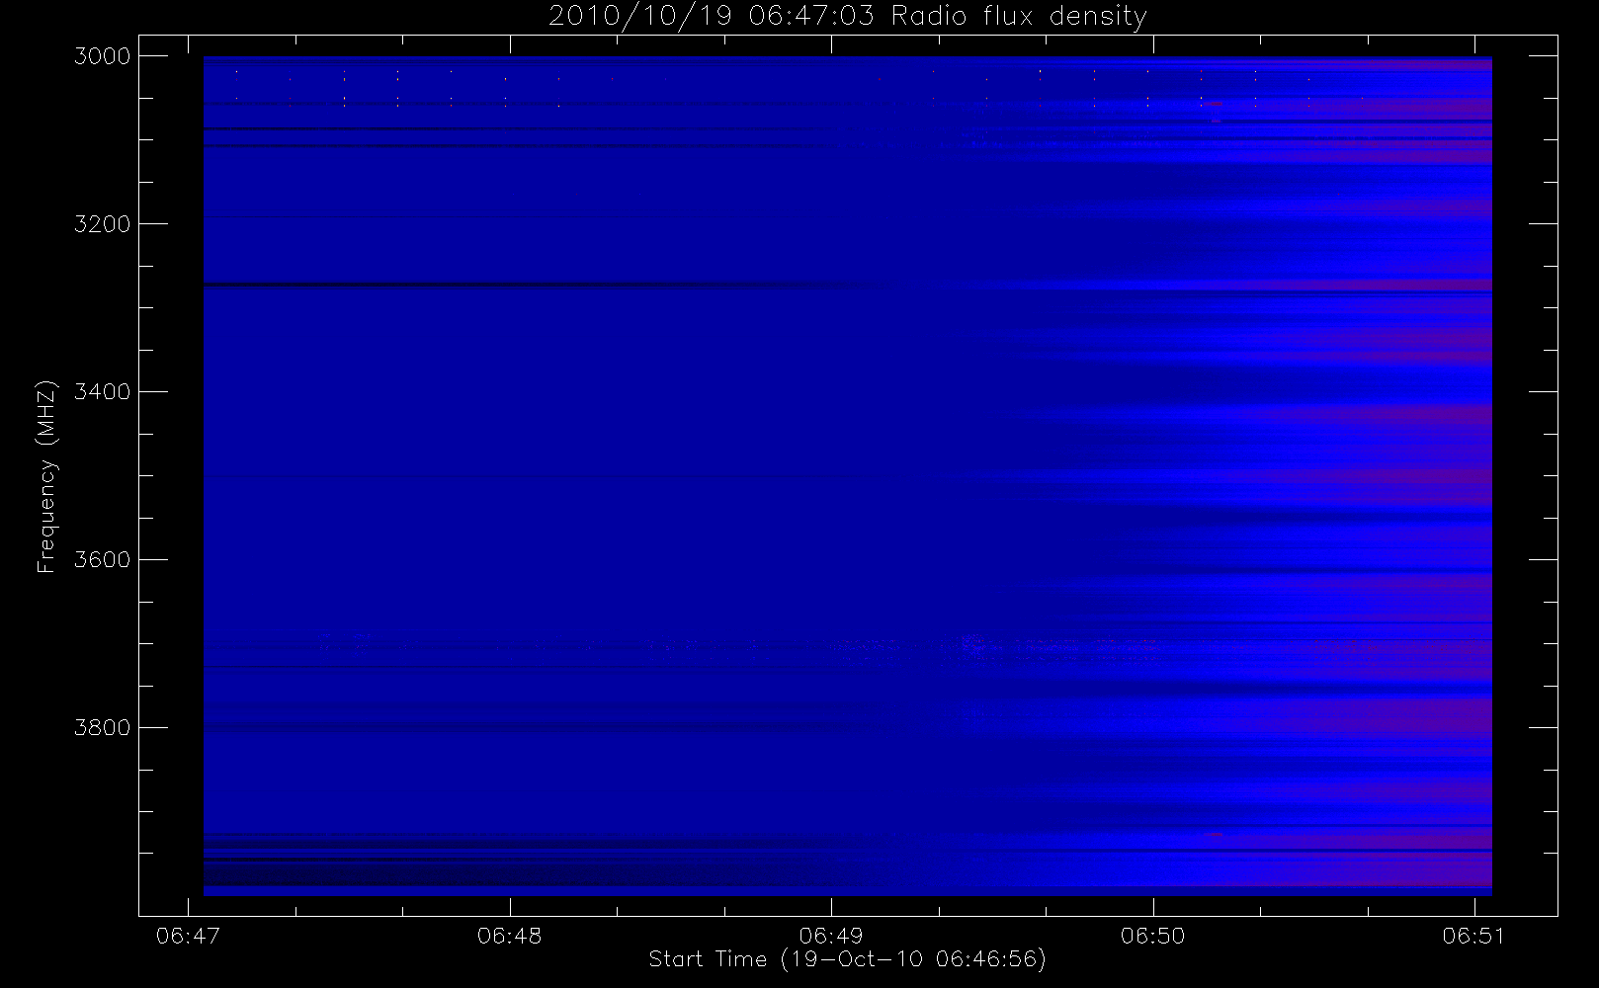Screen dimensions: 1599x988
Task: Click the 3400 frequency tick label
Action: (x=103, y=392)
